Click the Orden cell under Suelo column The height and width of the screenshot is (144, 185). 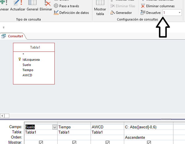tap(41, 138)
